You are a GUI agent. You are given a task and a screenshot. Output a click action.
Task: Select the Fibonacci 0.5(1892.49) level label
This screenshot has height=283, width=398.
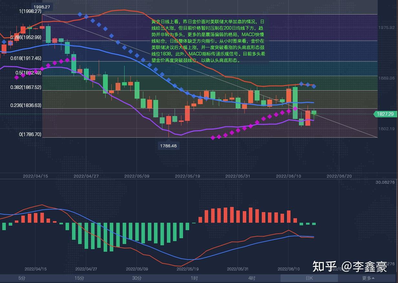28,73
